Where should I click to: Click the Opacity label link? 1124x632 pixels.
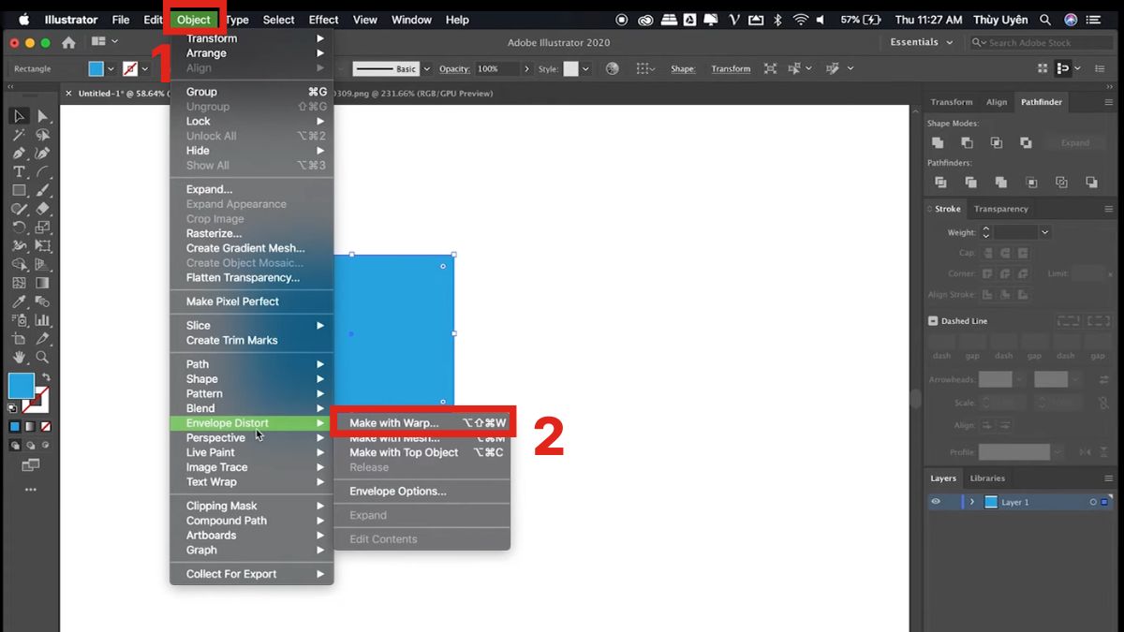pyautogui.click(x=454, y=68)
